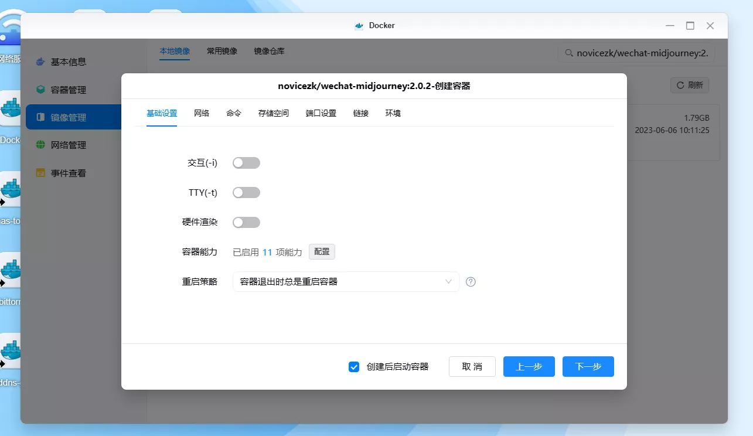
Task: Click the Docker whale icon in the title bar
Action: (359, 26)
